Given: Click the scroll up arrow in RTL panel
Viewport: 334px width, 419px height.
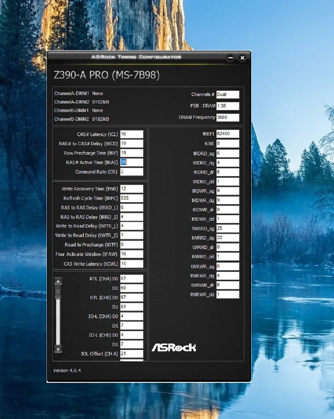Looking at the screenshot, I should (x=58, y=281).
